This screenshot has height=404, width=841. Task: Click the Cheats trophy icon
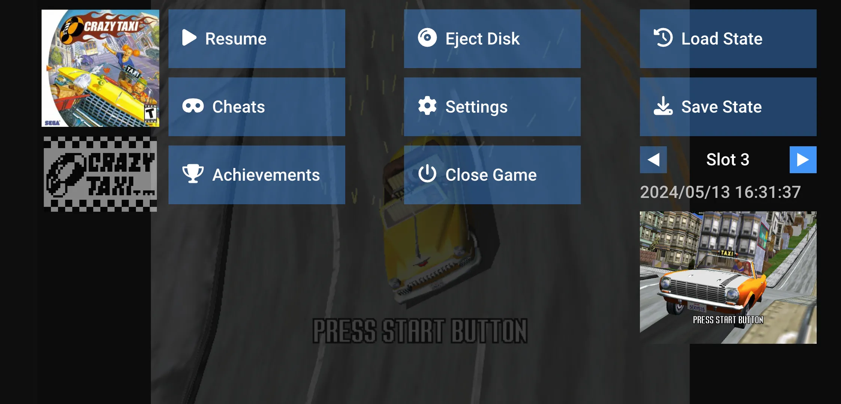pyautogui.click(x=192, y=106)
